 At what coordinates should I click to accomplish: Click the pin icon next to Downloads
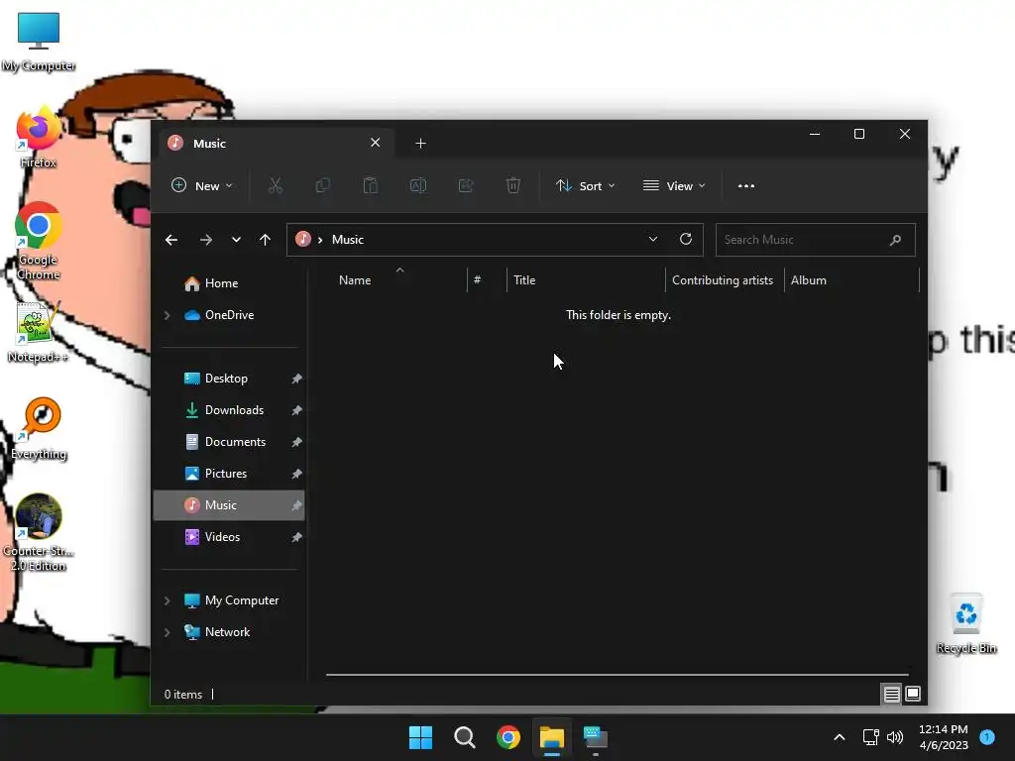pyautogui.click(x=296, y=410)
